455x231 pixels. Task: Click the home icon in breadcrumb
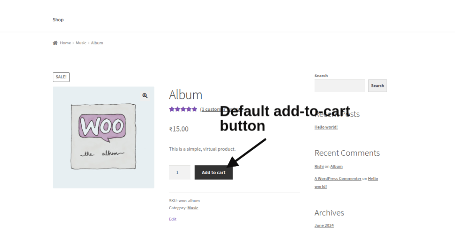(x=55, y=43)
